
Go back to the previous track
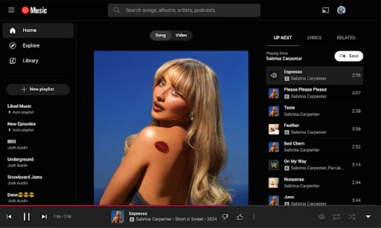[9, 217]
